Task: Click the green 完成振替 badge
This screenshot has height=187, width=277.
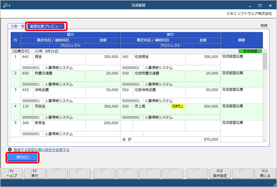Action: coord(250,51)
